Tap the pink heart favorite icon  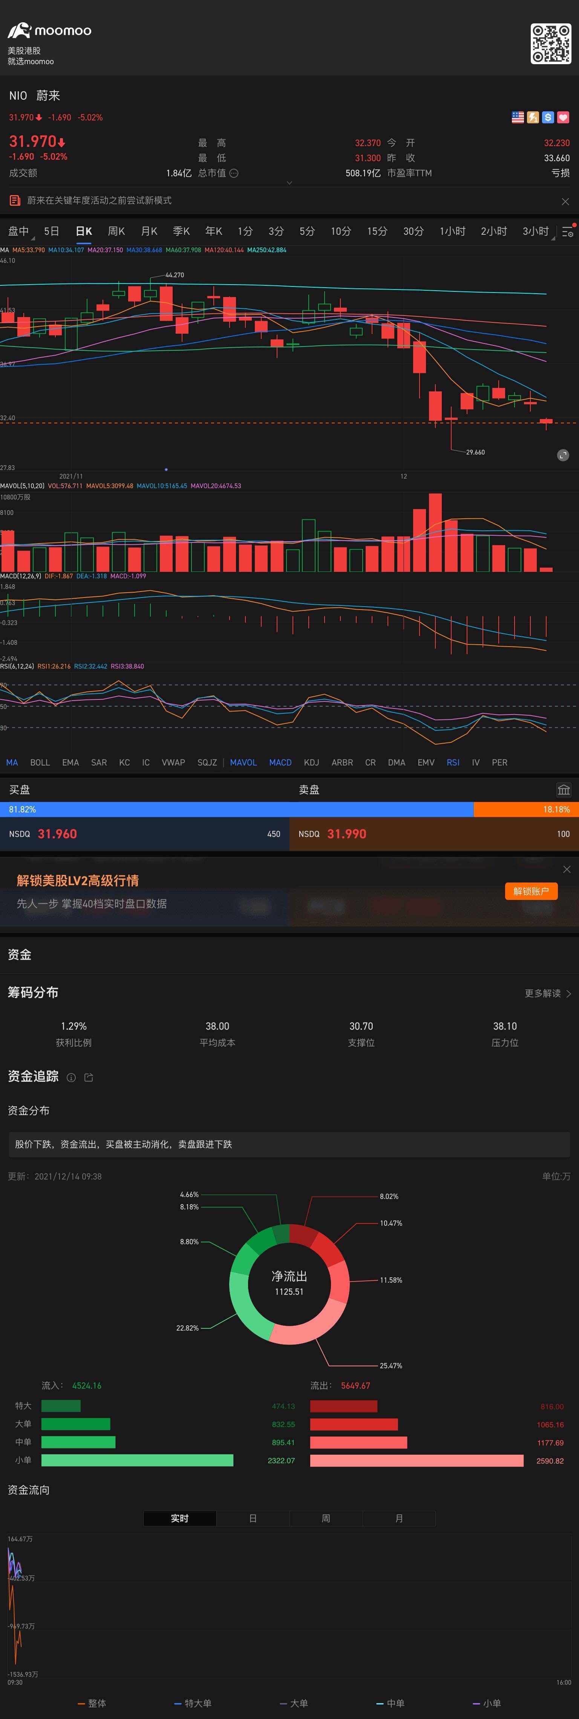coord(563,117)
